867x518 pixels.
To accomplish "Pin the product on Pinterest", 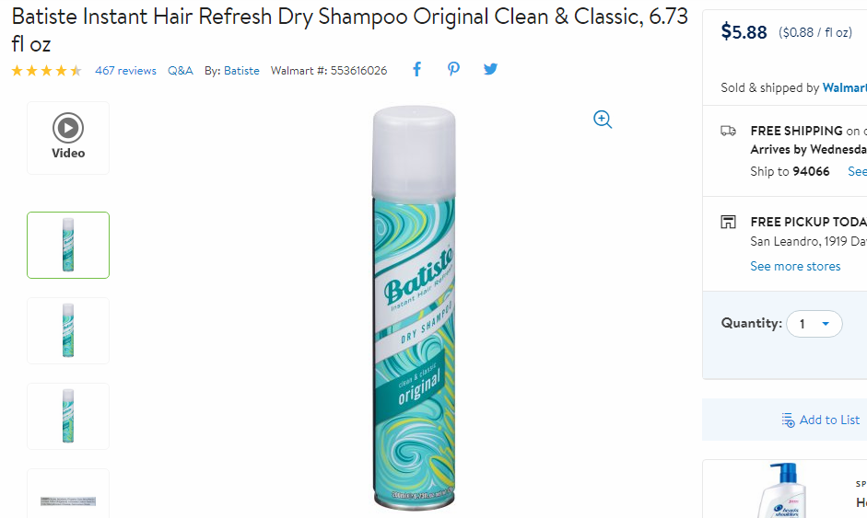I will point(453,69).
